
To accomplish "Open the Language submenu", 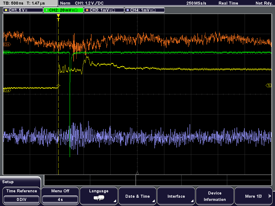I will (x=99, y=196).
